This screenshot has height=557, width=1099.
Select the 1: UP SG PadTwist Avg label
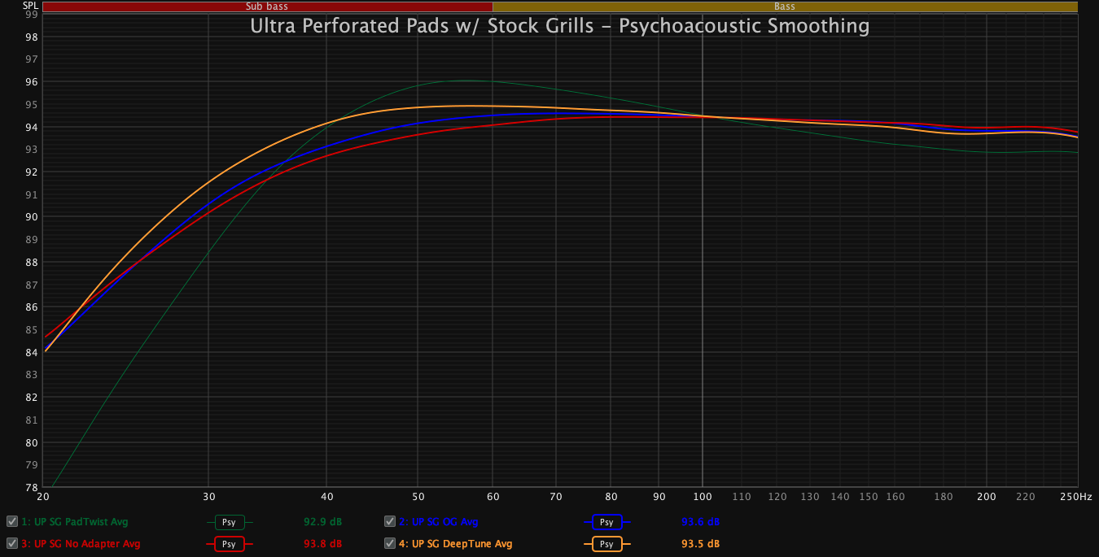coord(75,522)
